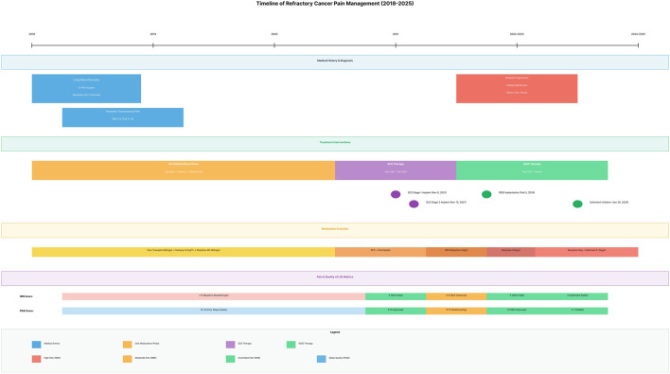Select the green Controlled Pain legend swatch
Image resolution: width=670 pixels, height=374 pixels.
[x=230, y=359]
